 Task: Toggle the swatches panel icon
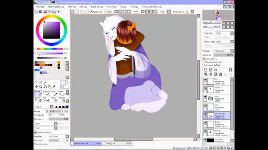54,12
